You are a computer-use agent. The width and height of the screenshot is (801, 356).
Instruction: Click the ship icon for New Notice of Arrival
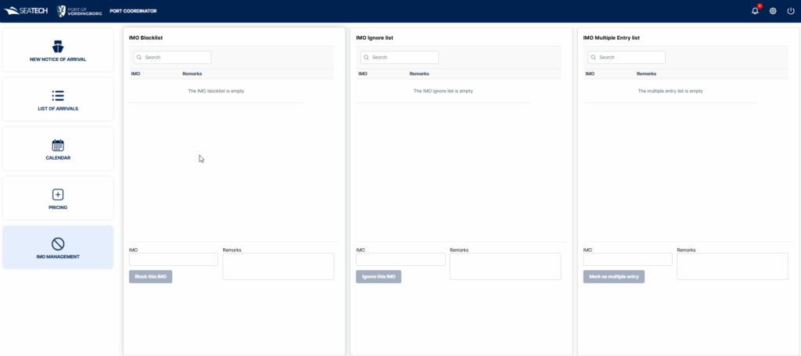click(x=58, y=46)
